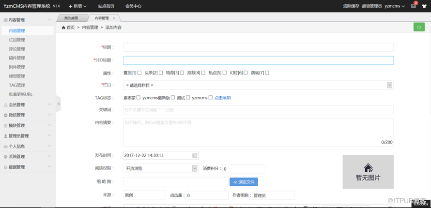The width and height of the screenshot is (431, 208).
Task: Click the 数据管理 database icon
Action: (x=5, y=167)
